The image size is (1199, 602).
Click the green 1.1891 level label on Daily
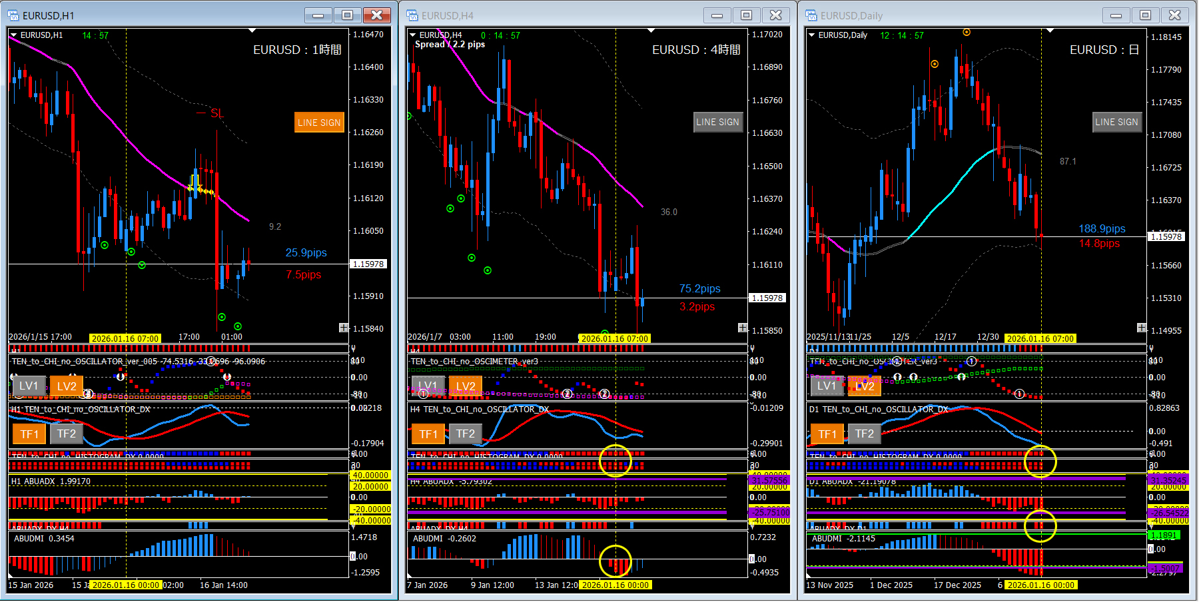(x=1164, y=535)
